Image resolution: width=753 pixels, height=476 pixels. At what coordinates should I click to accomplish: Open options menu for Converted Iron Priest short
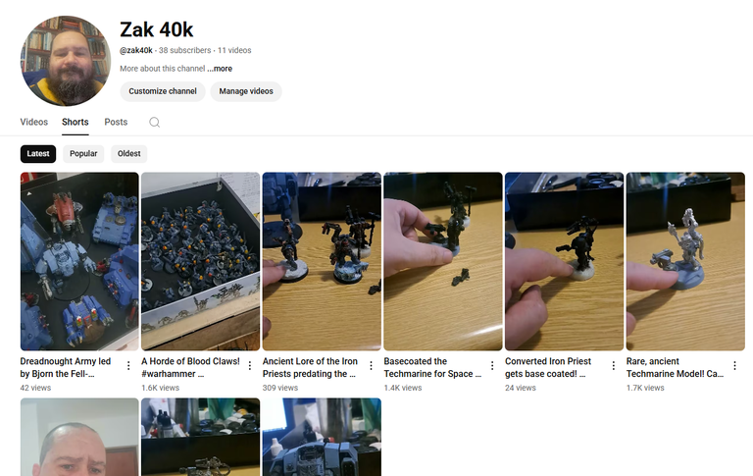click(x=613, y=366)
